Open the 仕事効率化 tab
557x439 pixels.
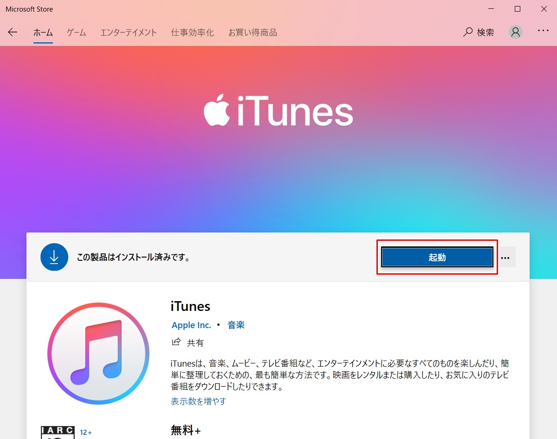click(x=193, y=32)
